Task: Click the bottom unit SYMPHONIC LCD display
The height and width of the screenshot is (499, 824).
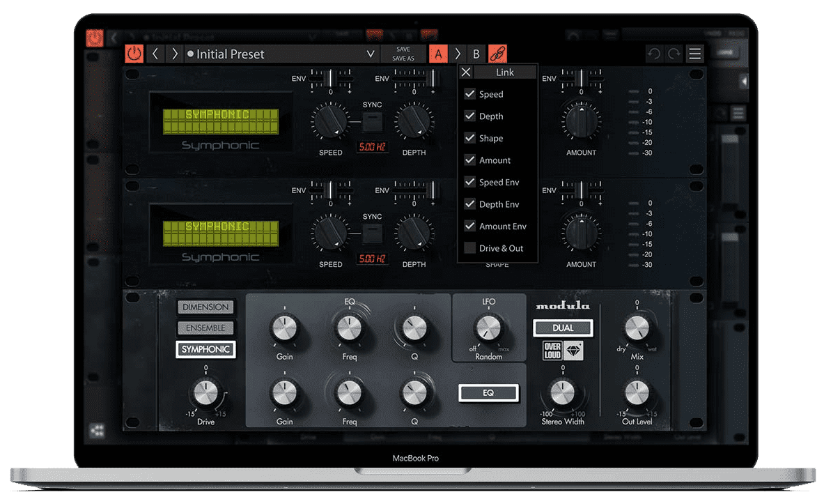Action: pos(221,233)
